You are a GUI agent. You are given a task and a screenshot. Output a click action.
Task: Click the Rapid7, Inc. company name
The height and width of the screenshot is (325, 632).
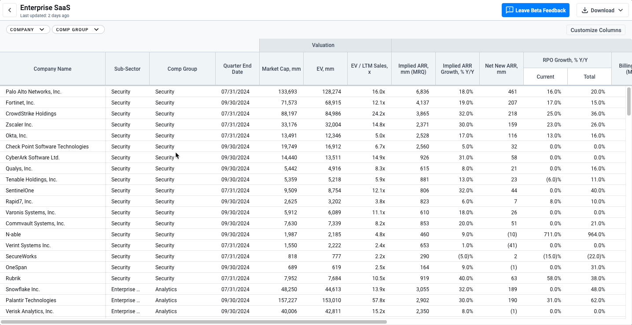[x=19, y=202]
